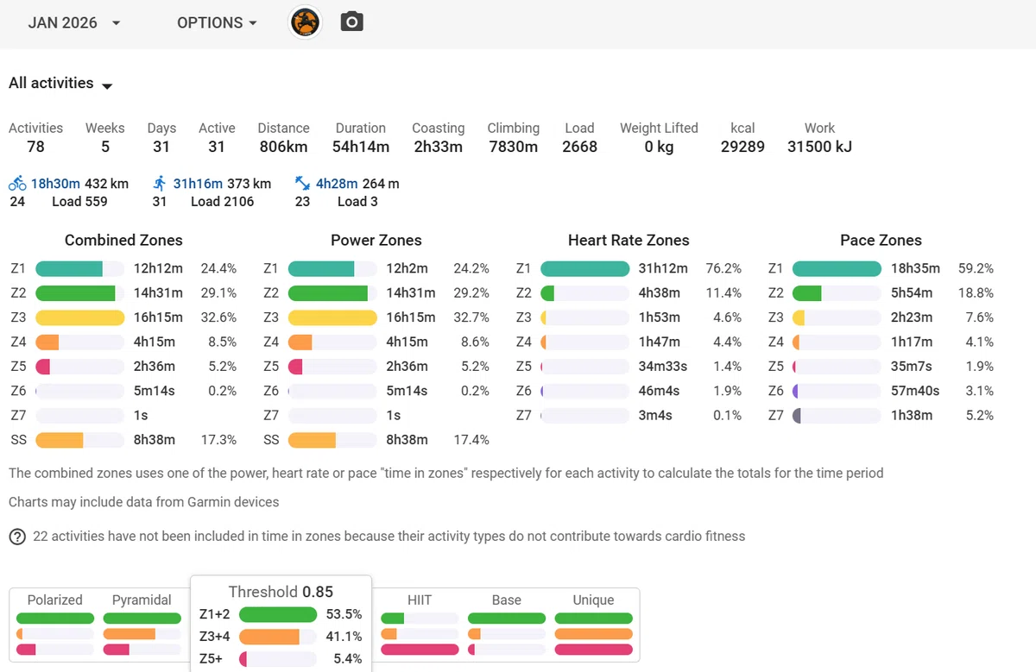The width and height of the screenshot is (1036, 672).
Task: Click the cycling bike icon
Action: click(x=17, y=183)
